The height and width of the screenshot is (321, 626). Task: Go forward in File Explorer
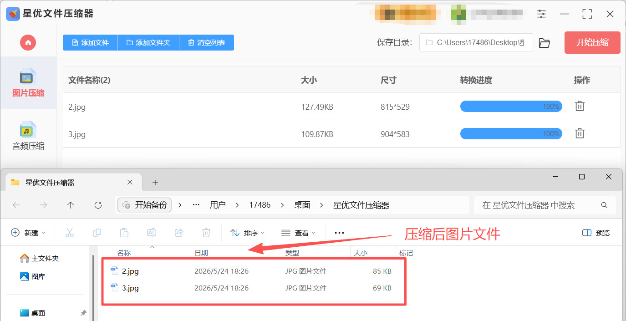click(x=43, y=205)
